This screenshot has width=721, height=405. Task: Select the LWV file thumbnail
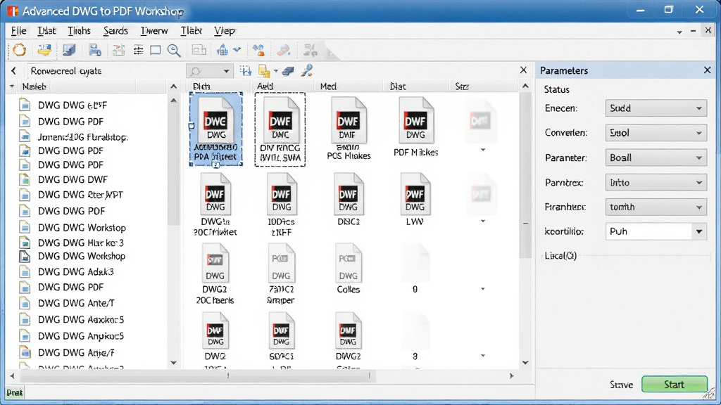point(415,200)
